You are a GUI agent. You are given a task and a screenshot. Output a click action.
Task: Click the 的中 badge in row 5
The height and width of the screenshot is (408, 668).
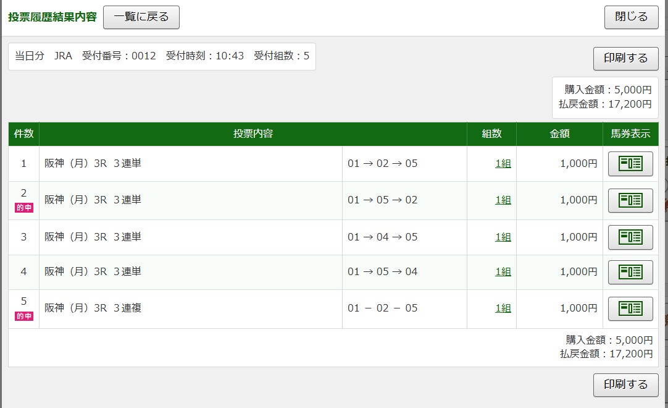(23, 317)
